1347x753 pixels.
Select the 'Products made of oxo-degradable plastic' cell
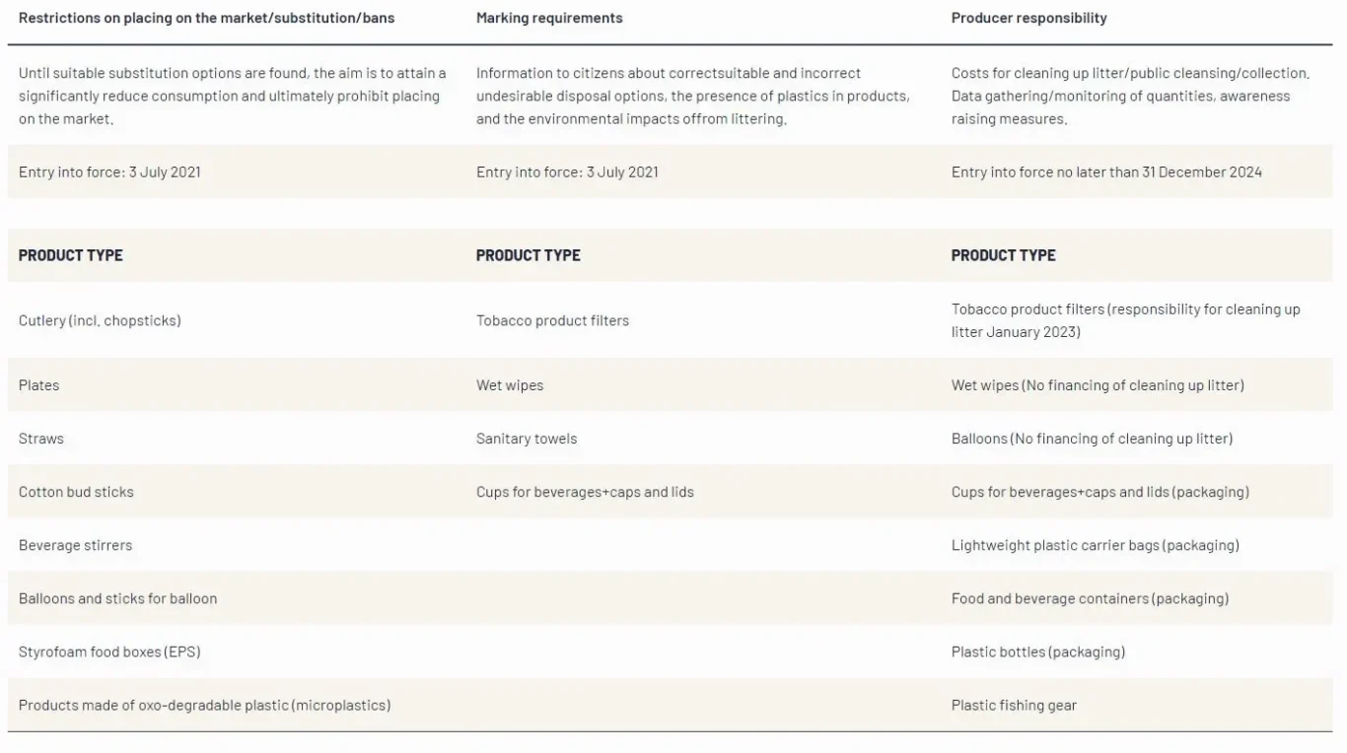point(204,705)
